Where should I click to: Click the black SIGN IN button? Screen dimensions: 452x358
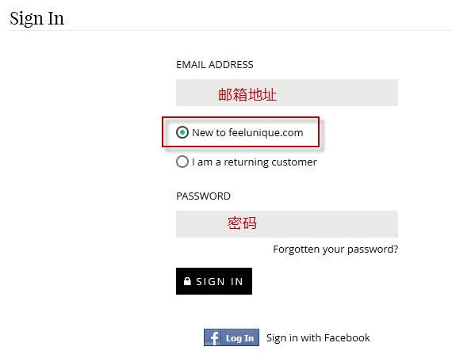[214, 281]
